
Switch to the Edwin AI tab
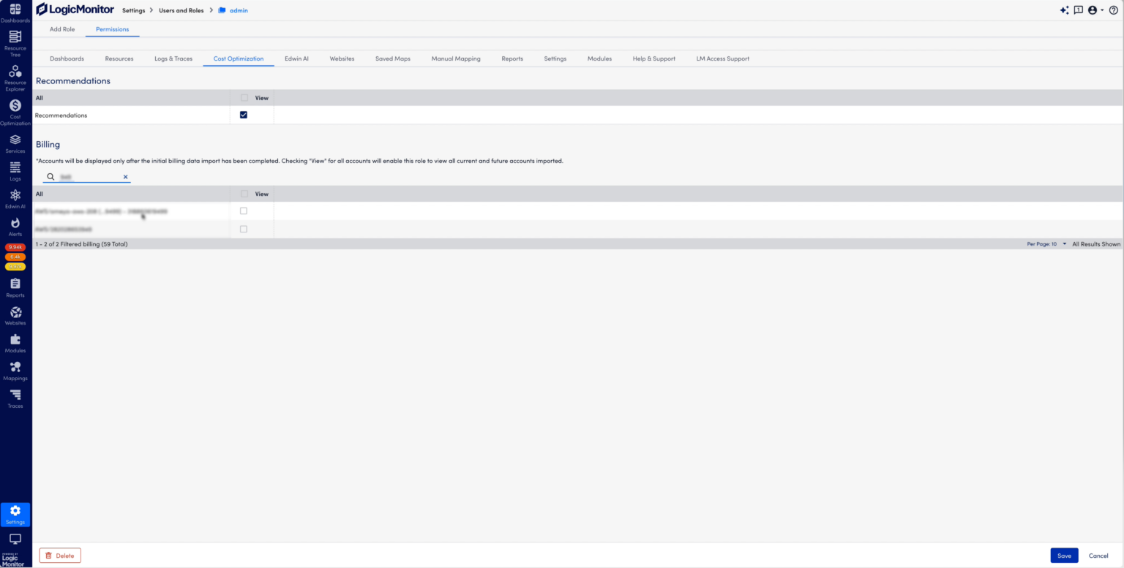296,58
